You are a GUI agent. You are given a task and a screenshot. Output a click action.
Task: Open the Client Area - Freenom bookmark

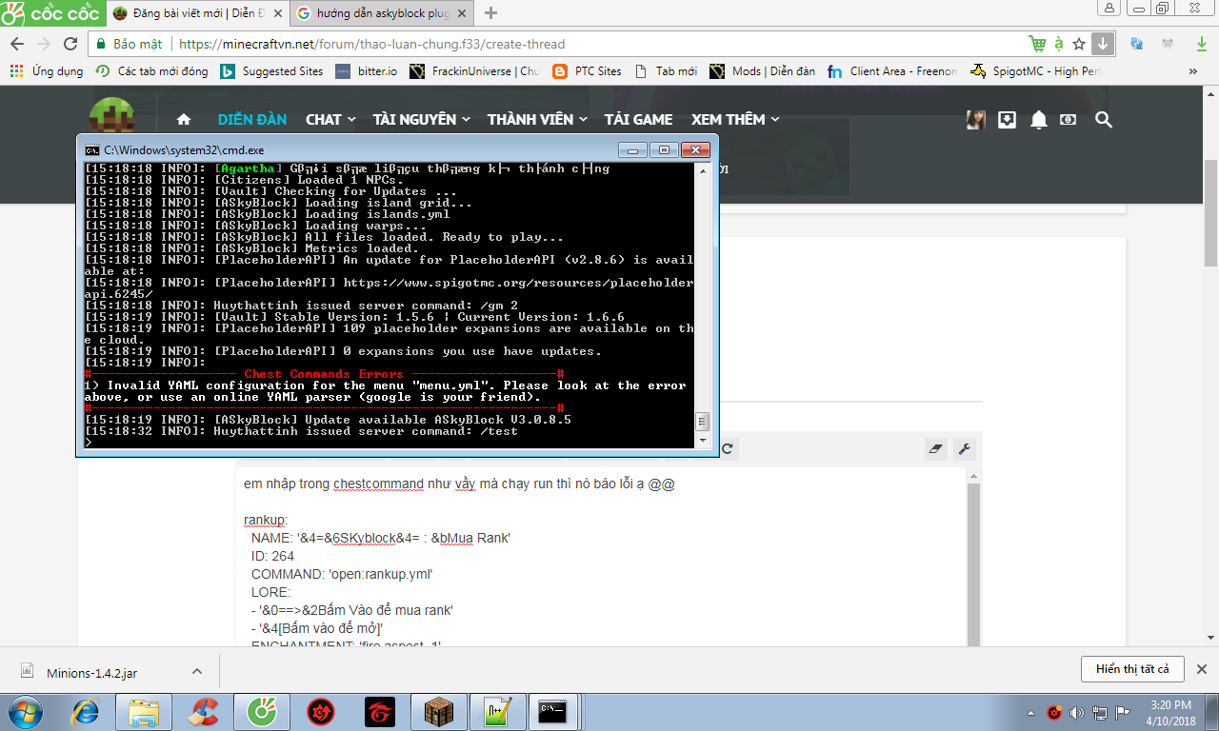[892, 71]
